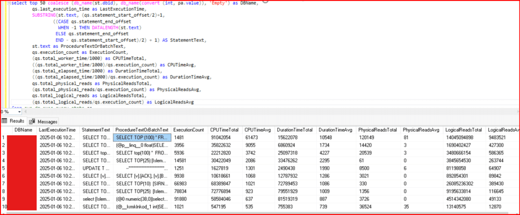Viewport: 520px width, 215px height.
Task: Click the Results grid icon
Action: [6, 121]
